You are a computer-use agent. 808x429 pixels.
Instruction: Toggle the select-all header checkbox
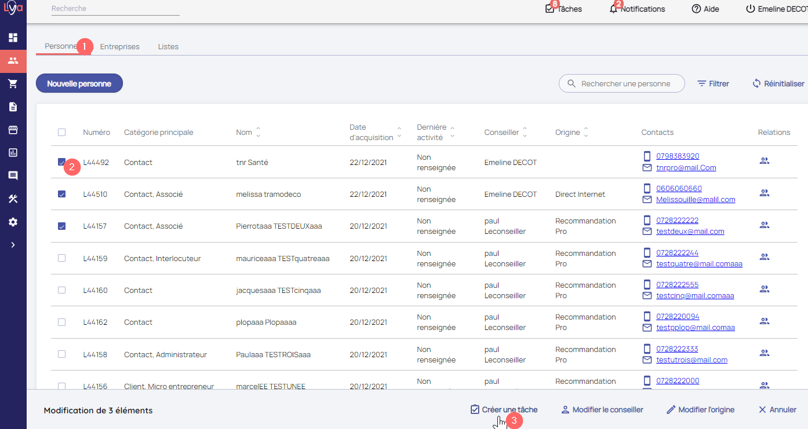point(62,133)
